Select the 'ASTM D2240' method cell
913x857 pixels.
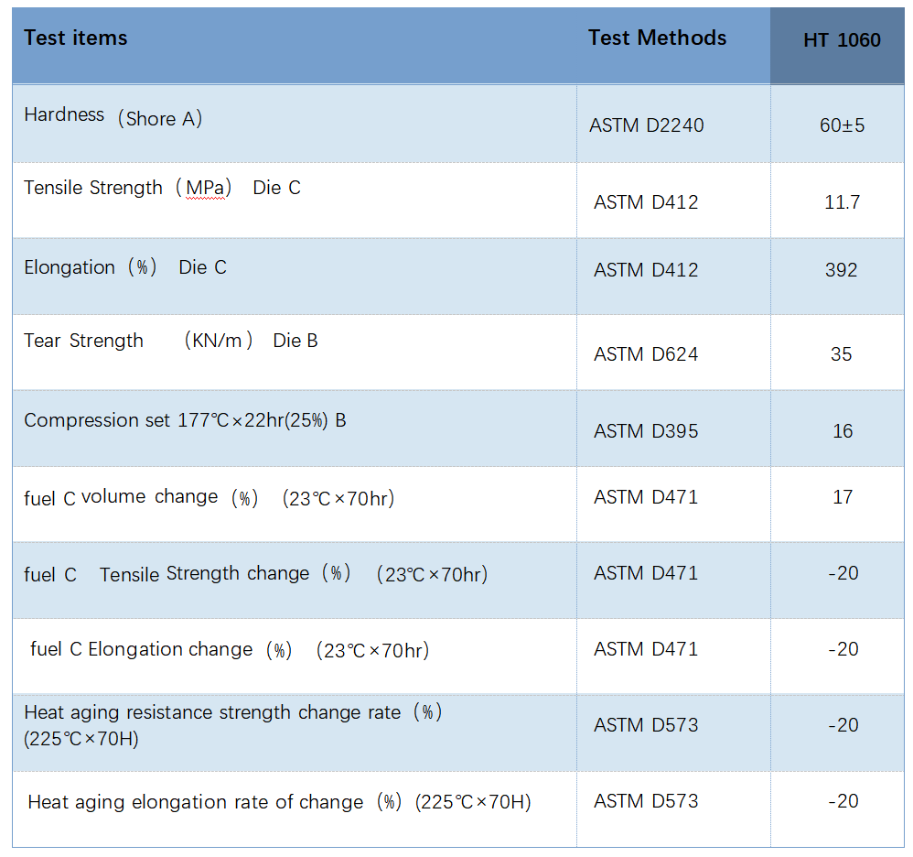[647, 125]
